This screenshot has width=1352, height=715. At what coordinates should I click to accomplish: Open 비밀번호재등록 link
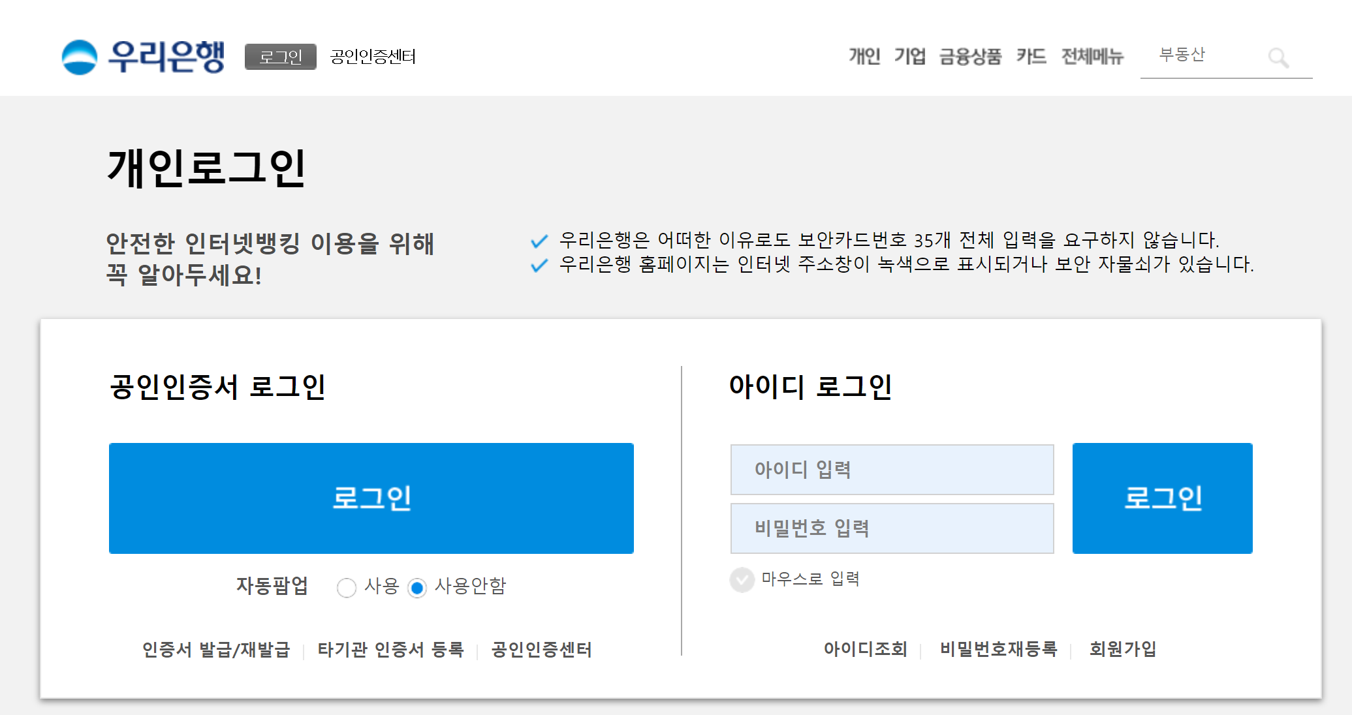click(x=998, y=649)
